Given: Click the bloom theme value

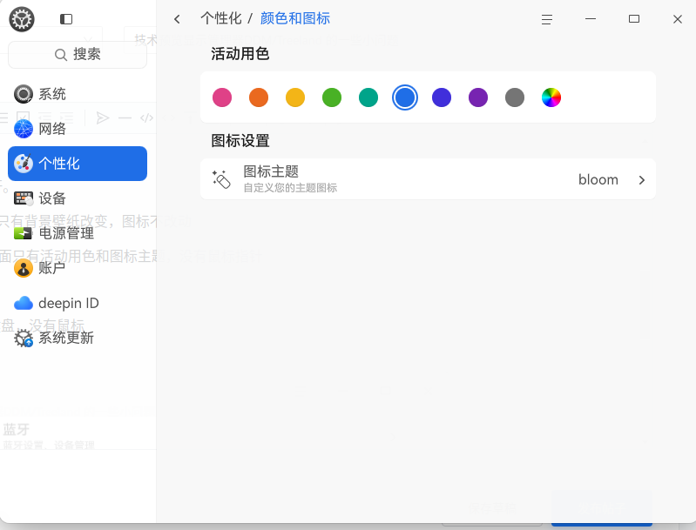Looking at the screenshot, I should (x=598, y=179).
